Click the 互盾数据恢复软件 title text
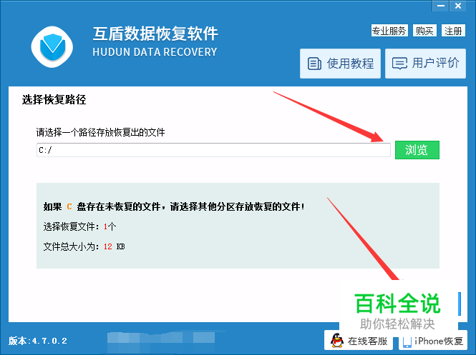 [155, 34]
